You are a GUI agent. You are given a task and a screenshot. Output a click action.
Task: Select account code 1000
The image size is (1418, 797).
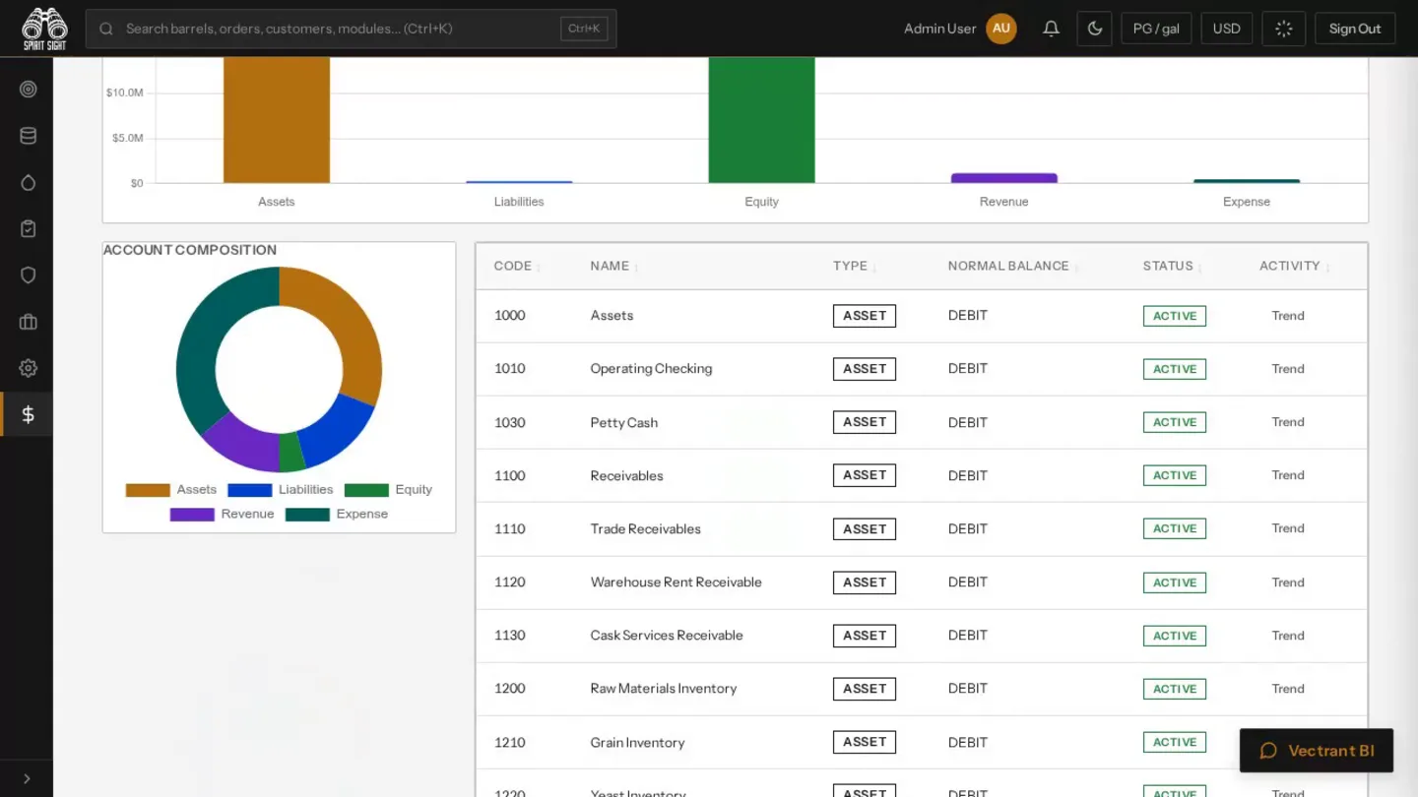[x=510, y=316]
